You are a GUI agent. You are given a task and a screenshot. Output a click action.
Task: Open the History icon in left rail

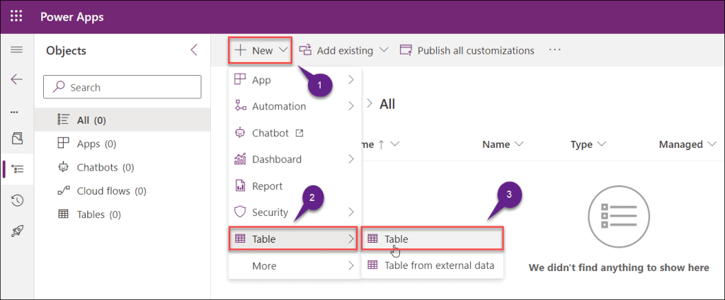[17, 200]
